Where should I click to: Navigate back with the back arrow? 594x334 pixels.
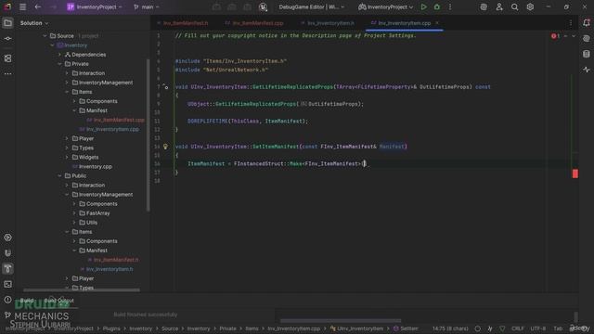click(37, 6)
